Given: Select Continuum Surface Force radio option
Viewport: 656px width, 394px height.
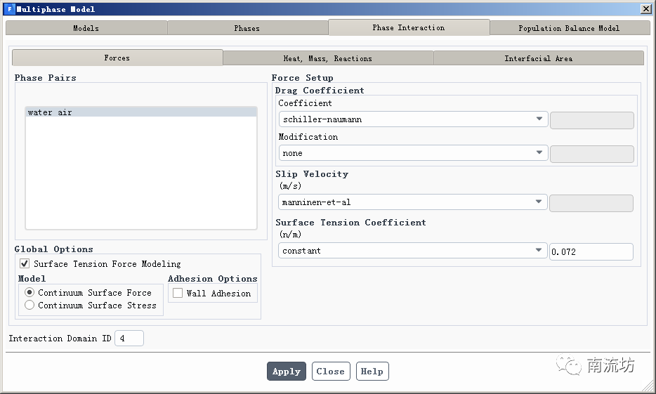Looking at the screenshot, I should 29,293.
